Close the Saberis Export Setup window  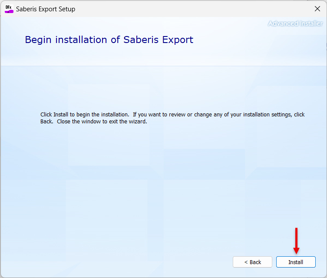pos(317,9)
